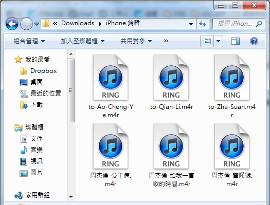Image resolution: width=270 pixels, height=205 pixels.
Task: Show more toolbar commands with the chevron
Action: (166, 41)
